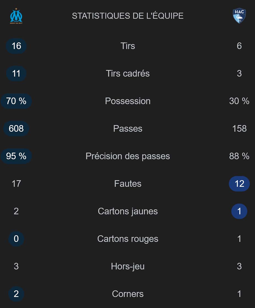This screenshot has height=308, width=255.
Task: Select the "Tirs cadrés" stat label
Action: [128, 73]
